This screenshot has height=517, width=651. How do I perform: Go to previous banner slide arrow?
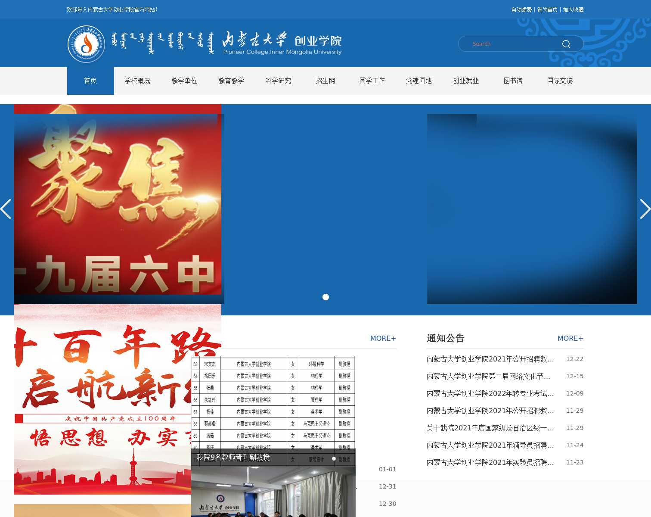coord(6,209)
